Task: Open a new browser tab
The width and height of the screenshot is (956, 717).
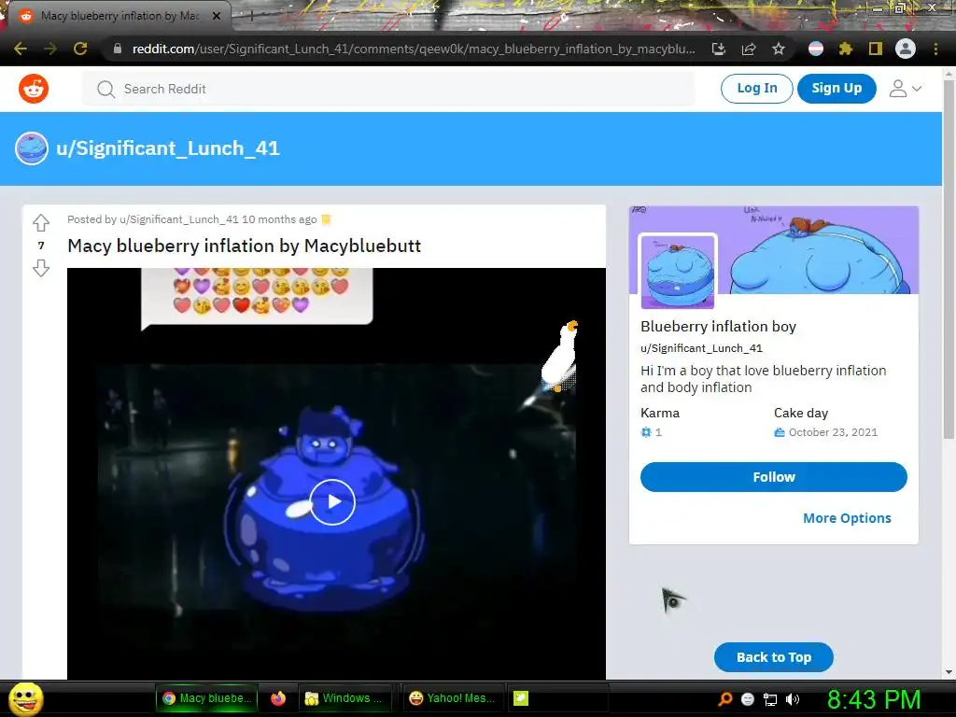Action: click(251, 16)
